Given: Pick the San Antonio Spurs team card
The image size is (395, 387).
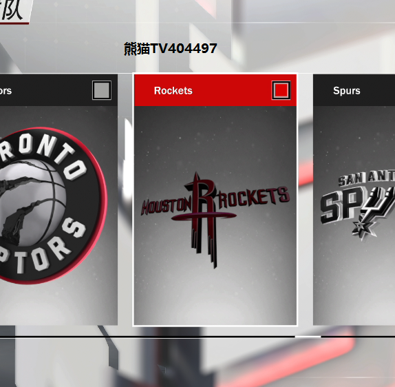Looking at the screenshot, I should pyautogui.click(x=354, y=200).
